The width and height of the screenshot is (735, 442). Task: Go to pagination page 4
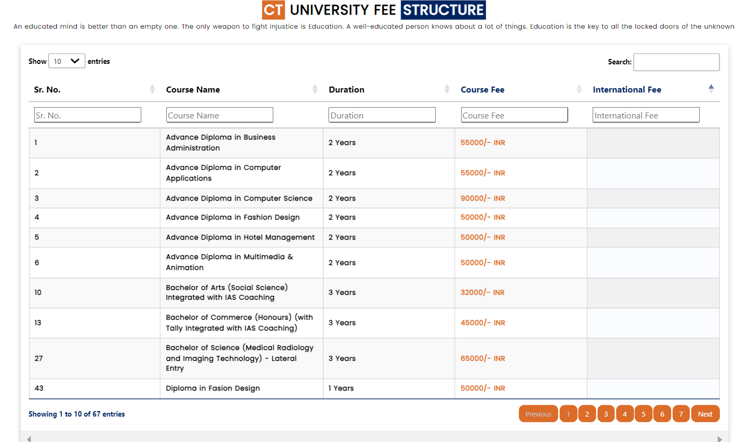click(625, 414)
